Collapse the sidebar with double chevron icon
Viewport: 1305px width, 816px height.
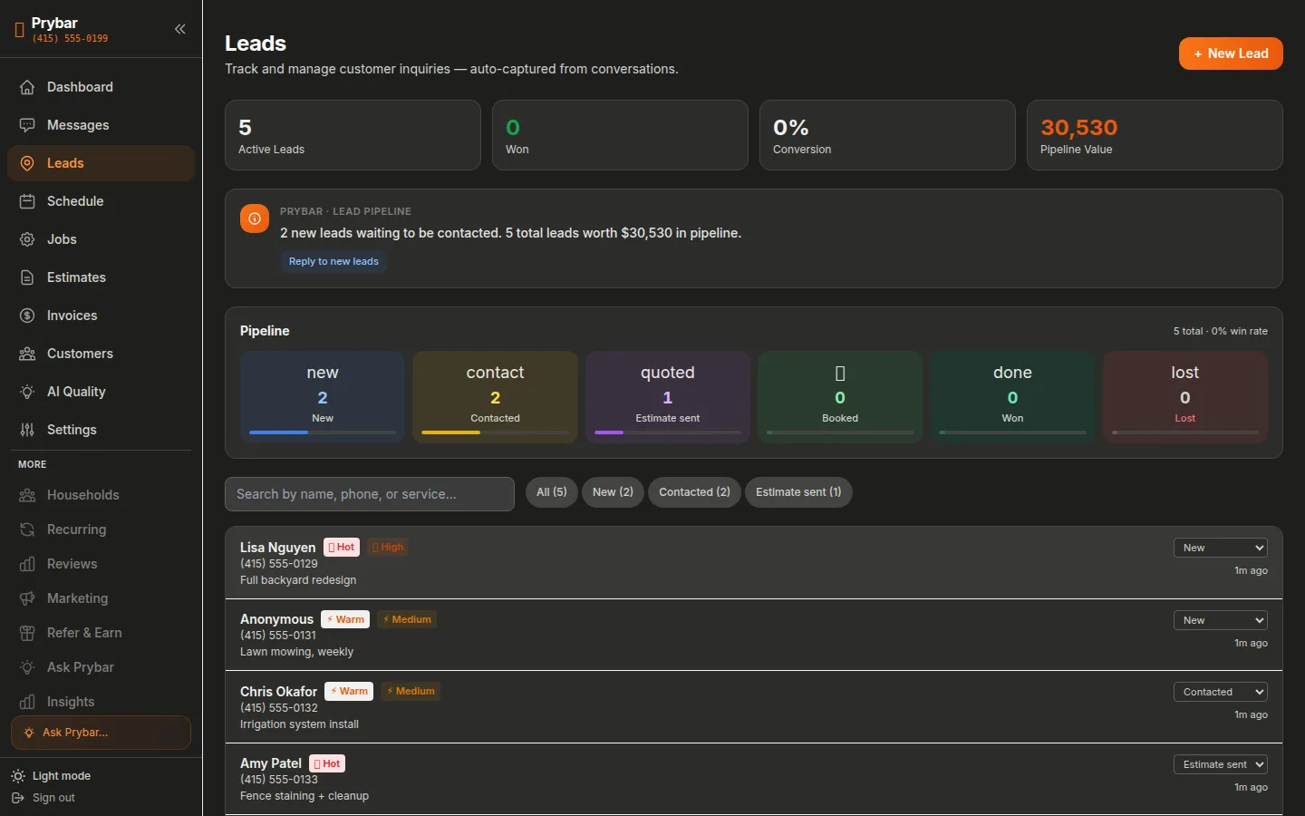tap(180, 29)
